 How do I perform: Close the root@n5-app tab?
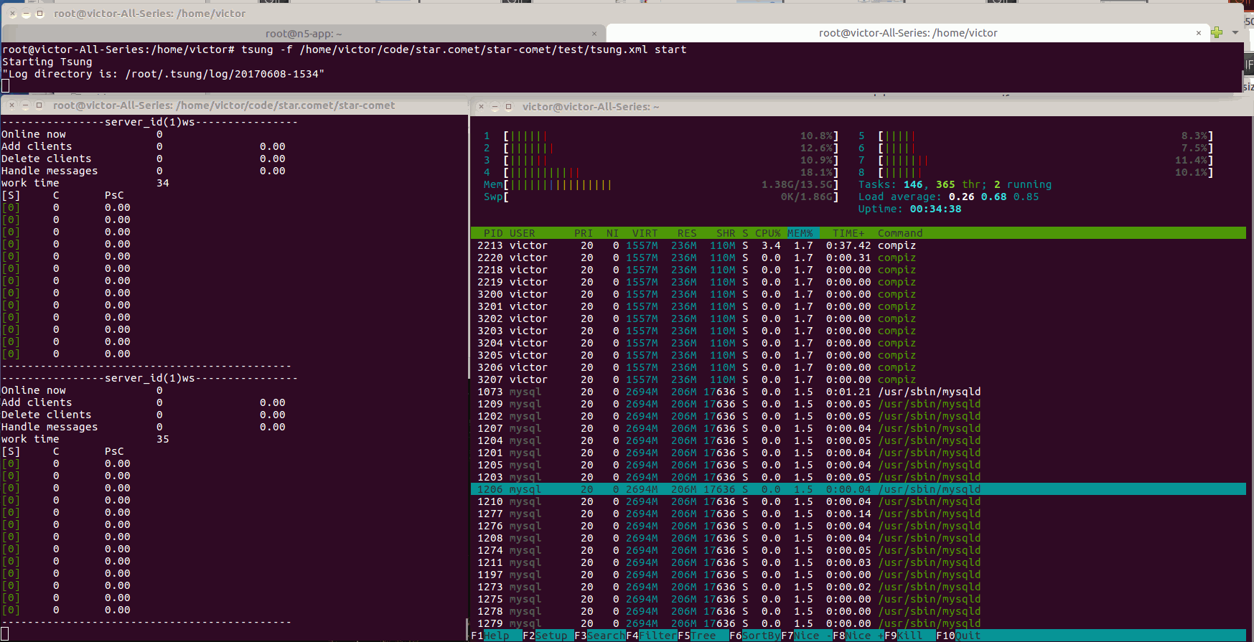point(594,34)
